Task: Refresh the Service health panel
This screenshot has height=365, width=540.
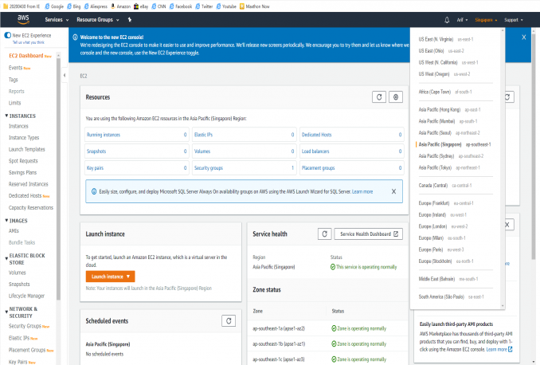Action: click(324, 234)
